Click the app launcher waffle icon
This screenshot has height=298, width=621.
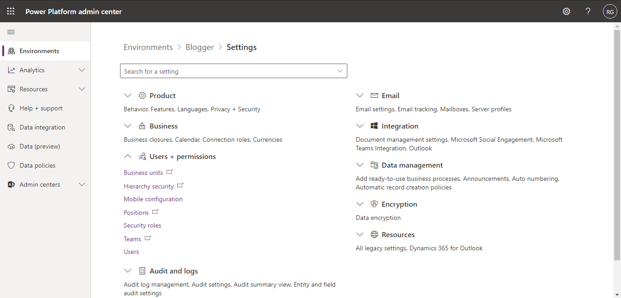tap(10, 11)
